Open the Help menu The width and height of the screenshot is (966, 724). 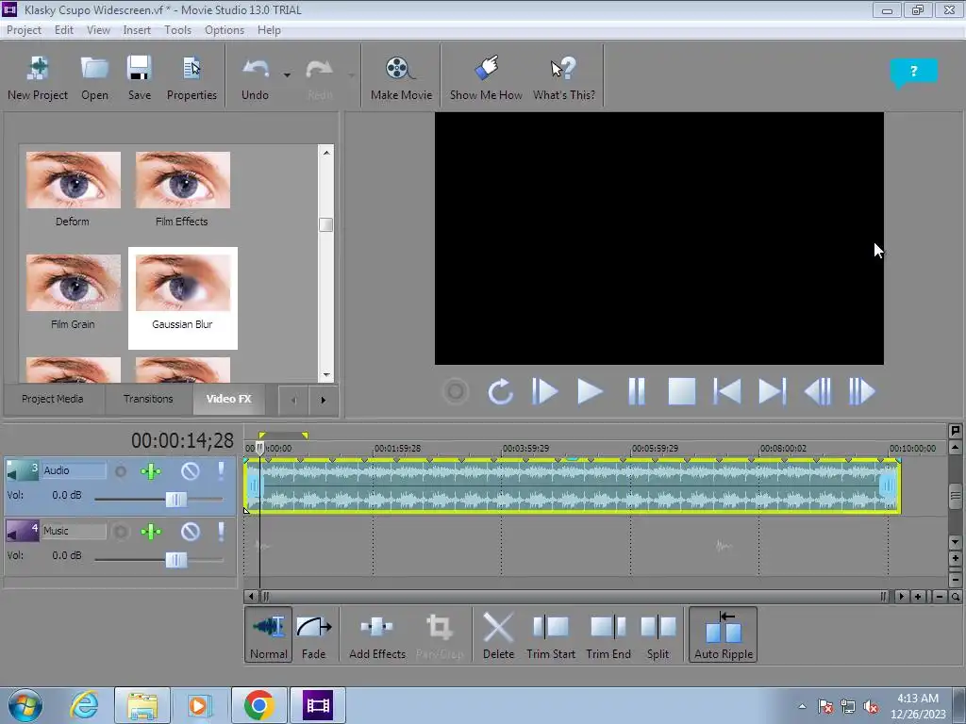coord(269,30)
